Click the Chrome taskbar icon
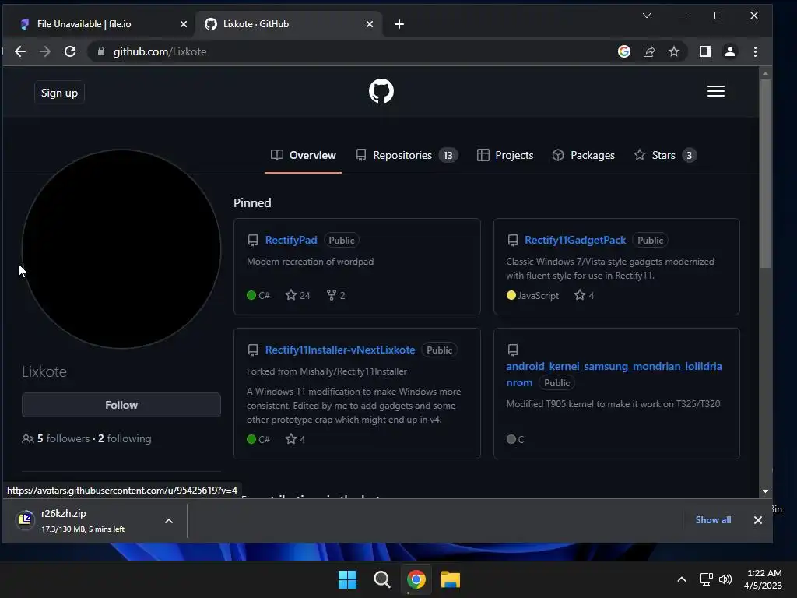The height and width of the screenshot is (598, 797). (x=416, y=579)
